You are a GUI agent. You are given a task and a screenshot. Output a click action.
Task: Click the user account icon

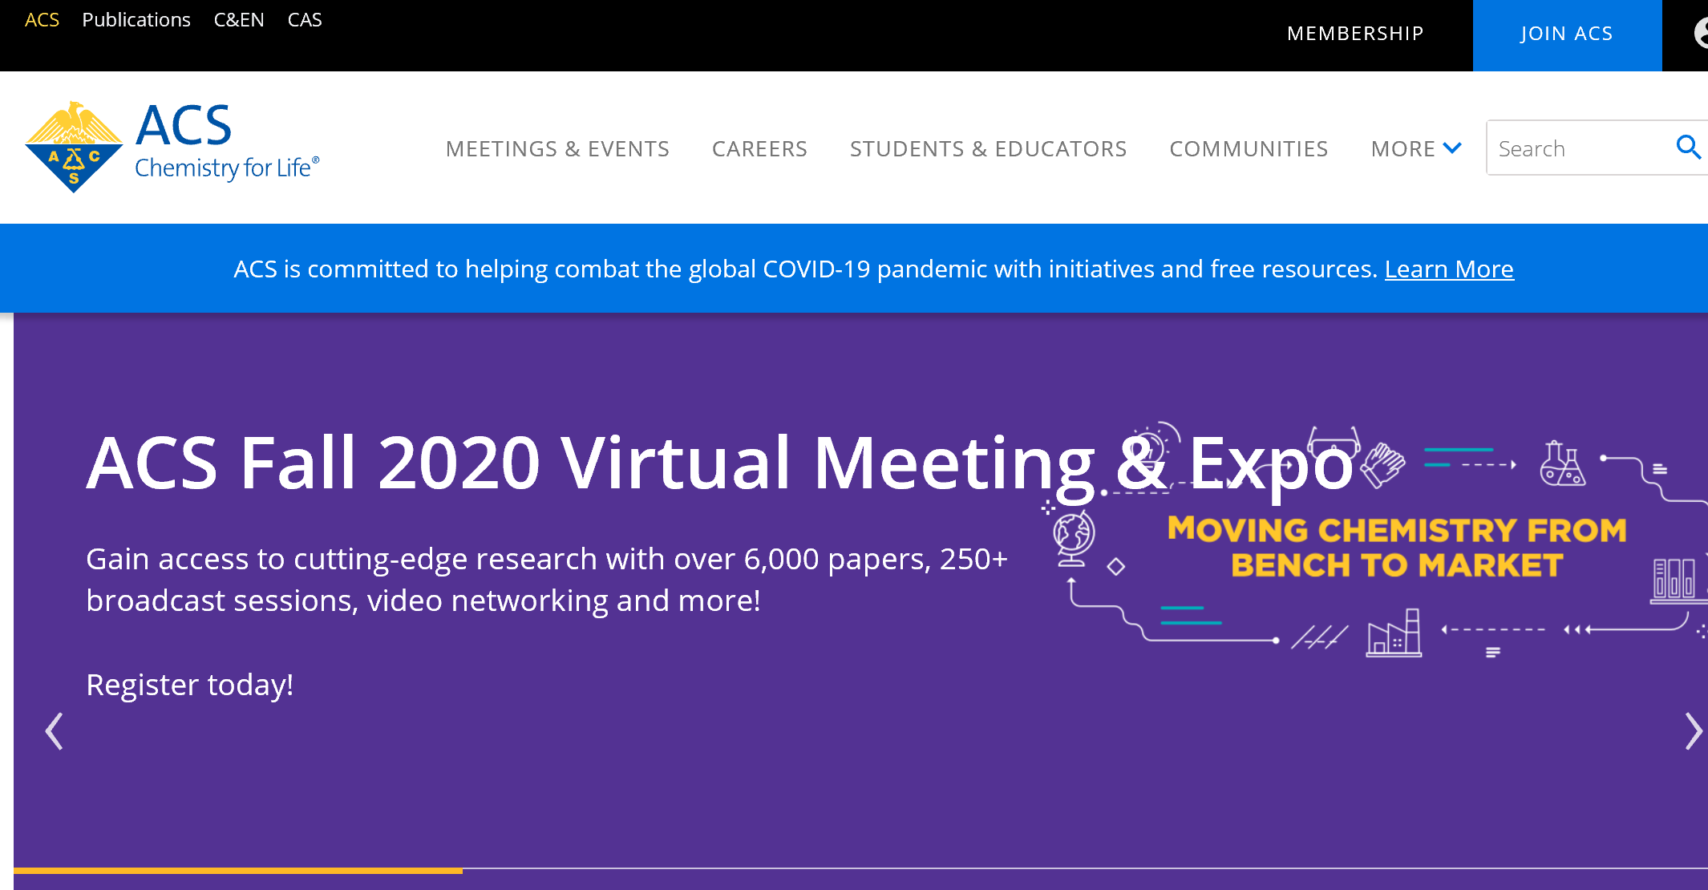tap(1701, 34)
